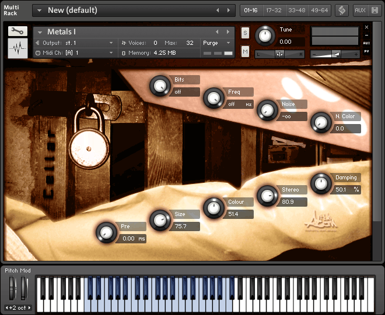
Task: Open the multi rack preset dropdown
Action: (39, 10)
